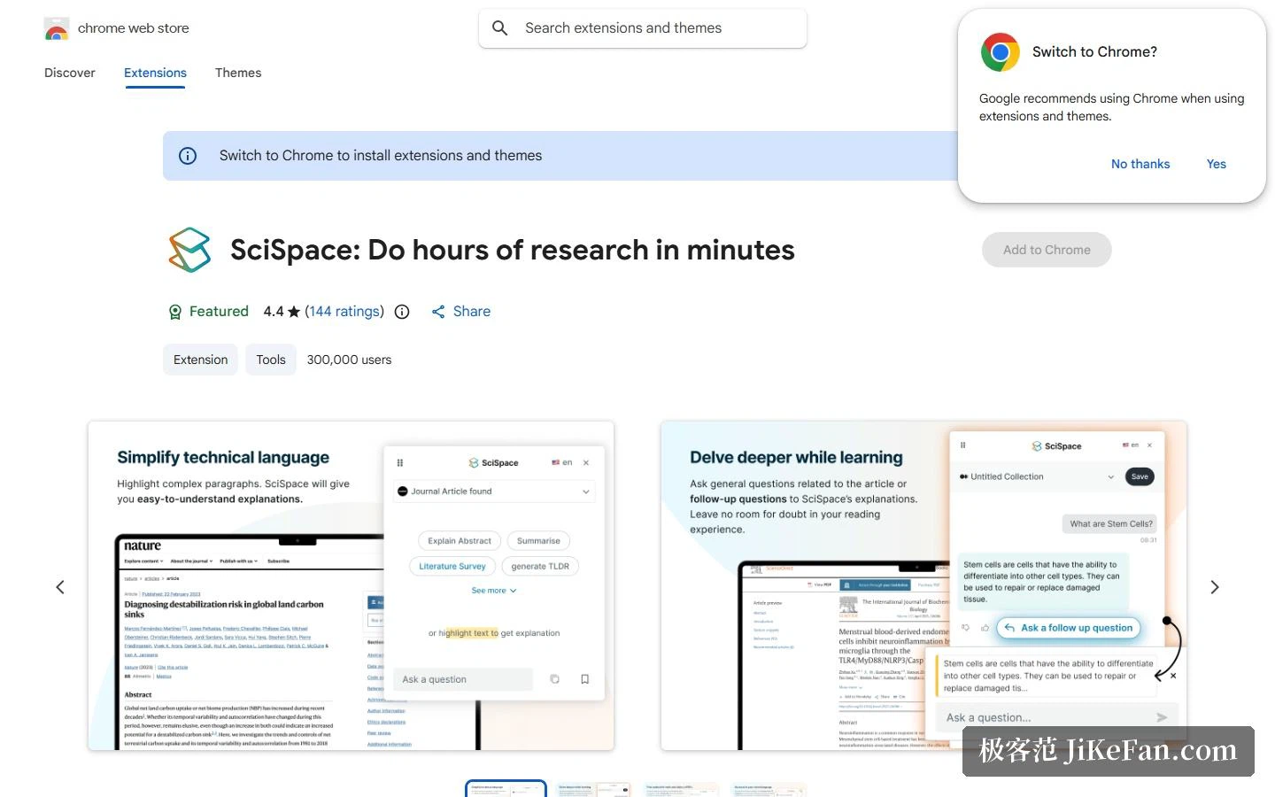1275x797 pixels.
Task: Click the Add to Chrome button
Action: (1047, 250)
